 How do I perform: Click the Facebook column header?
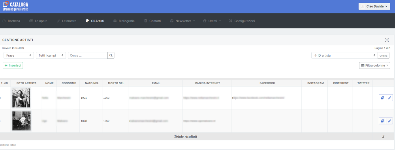pos(267,83)
